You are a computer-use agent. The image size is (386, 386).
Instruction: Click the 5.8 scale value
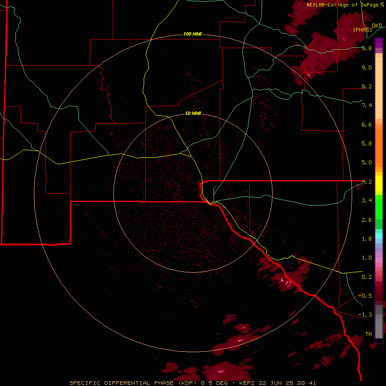click(367, 144)
